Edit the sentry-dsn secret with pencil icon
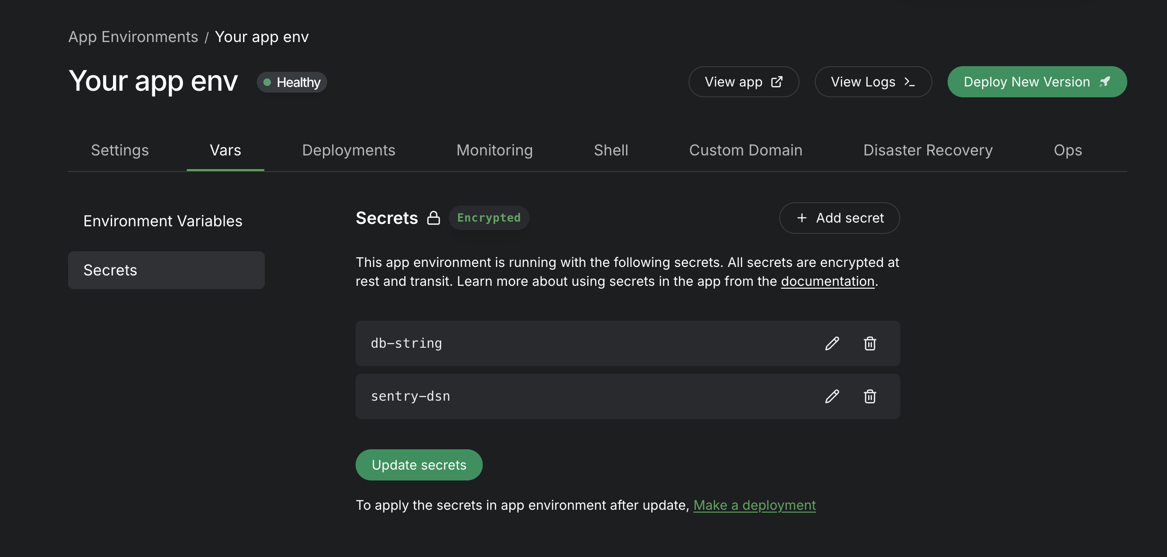This screenshot has width=1167, height=557. coord(832,396)
